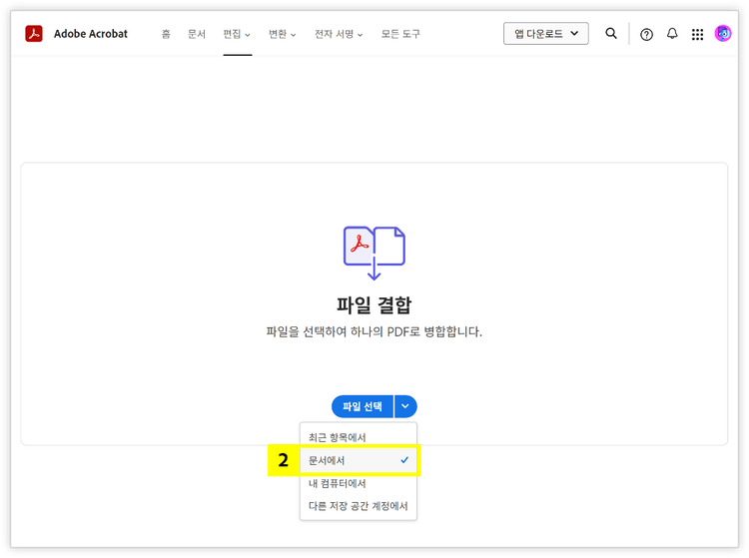Select the 문서에서 option

click(x=359, y=460)
